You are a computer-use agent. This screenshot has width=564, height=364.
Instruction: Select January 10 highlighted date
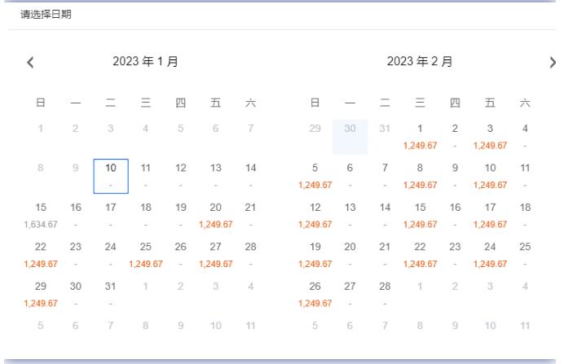pyautogui.click(x=111, y=176)
